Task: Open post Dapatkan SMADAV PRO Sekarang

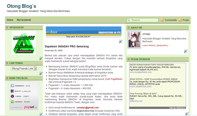Action: pos(67,47)
